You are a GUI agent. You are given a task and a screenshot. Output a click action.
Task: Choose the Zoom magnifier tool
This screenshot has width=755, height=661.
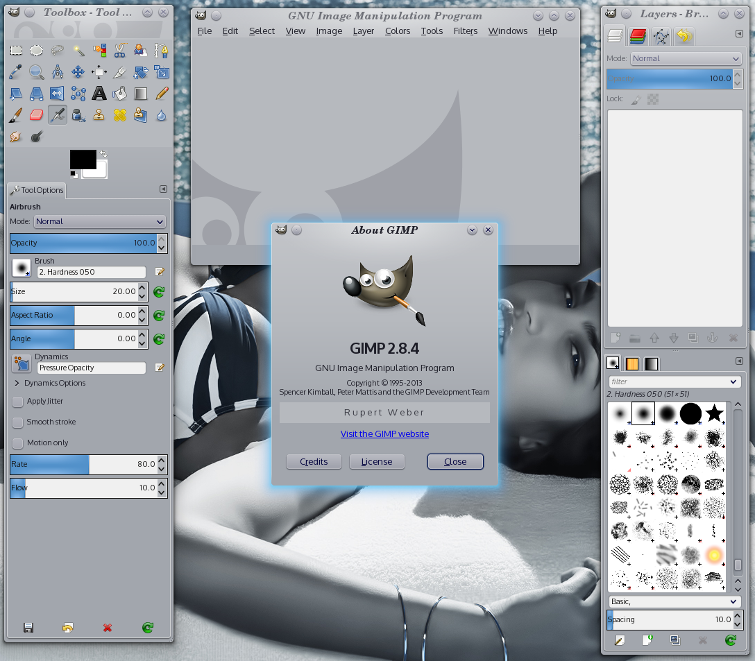(37, 71)
